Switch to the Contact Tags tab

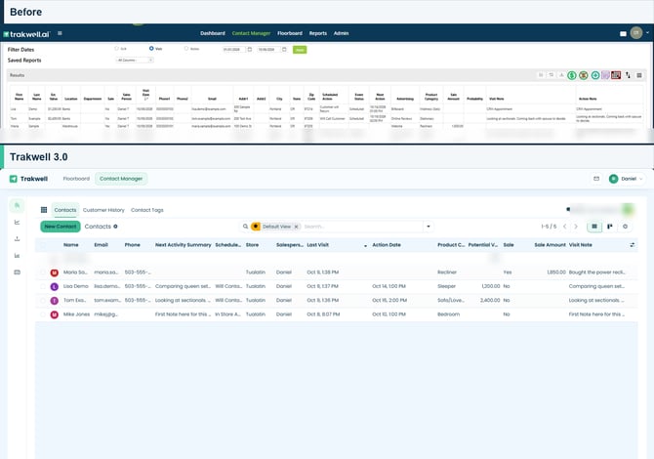point(147,210)
